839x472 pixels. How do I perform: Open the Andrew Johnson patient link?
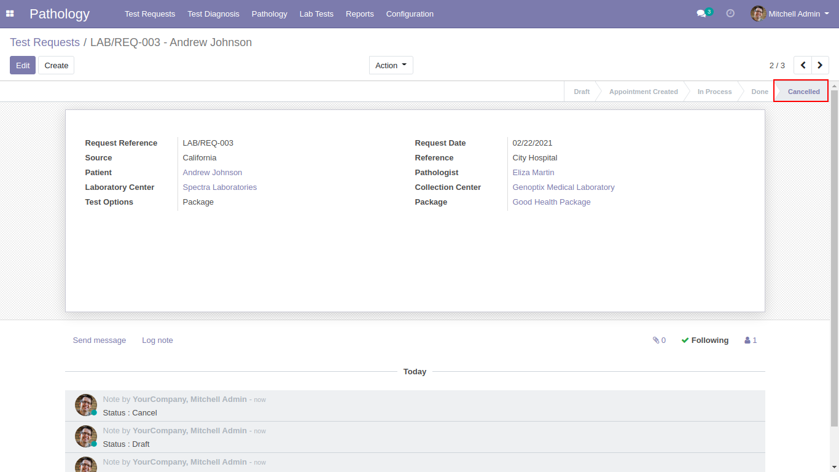tap(213, 173)
